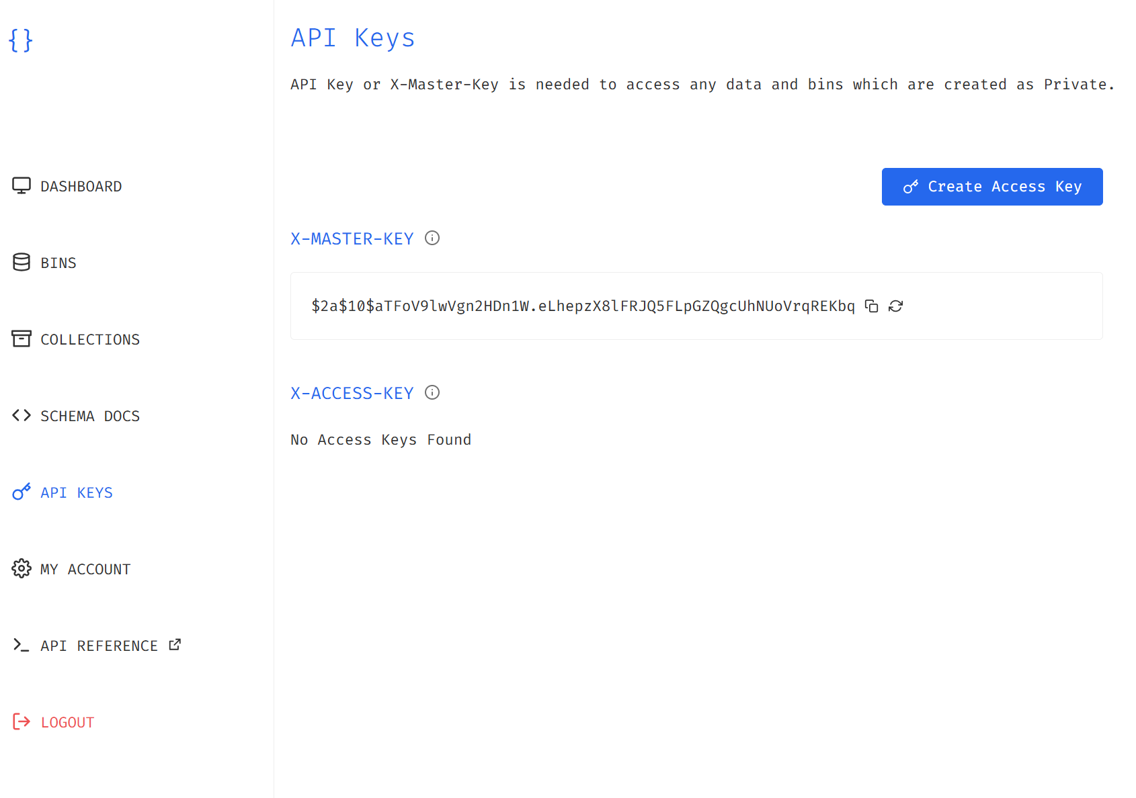Click the Collections archive box icon
The height and width of the screenshot is (798, 1136).
coord(22,339)
